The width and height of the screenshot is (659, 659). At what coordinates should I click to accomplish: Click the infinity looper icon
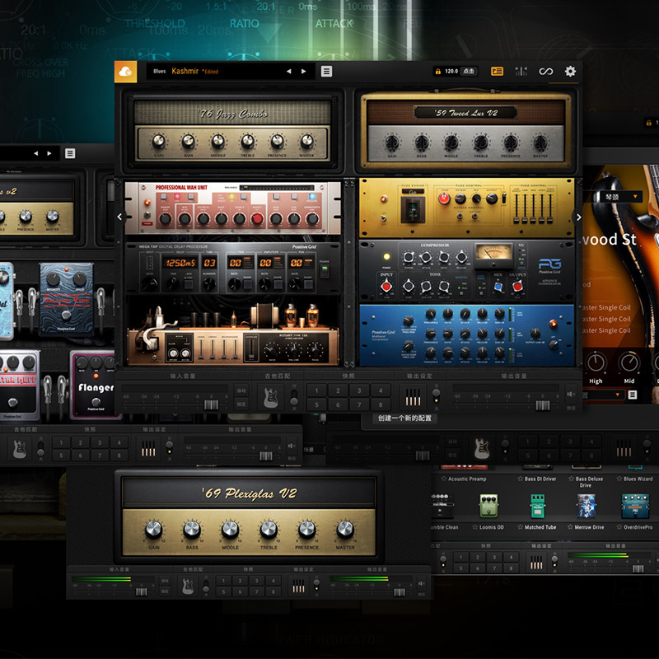pos(545,72)
